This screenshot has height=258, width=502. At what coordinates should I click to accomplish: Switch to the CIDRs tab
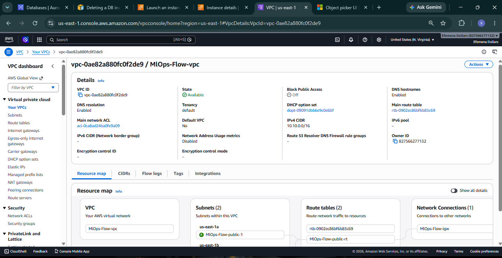124,173
